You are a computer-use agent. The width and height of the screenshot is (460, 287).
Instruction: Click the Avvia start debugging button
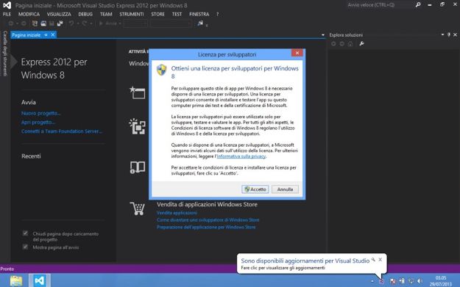(108, 23)
